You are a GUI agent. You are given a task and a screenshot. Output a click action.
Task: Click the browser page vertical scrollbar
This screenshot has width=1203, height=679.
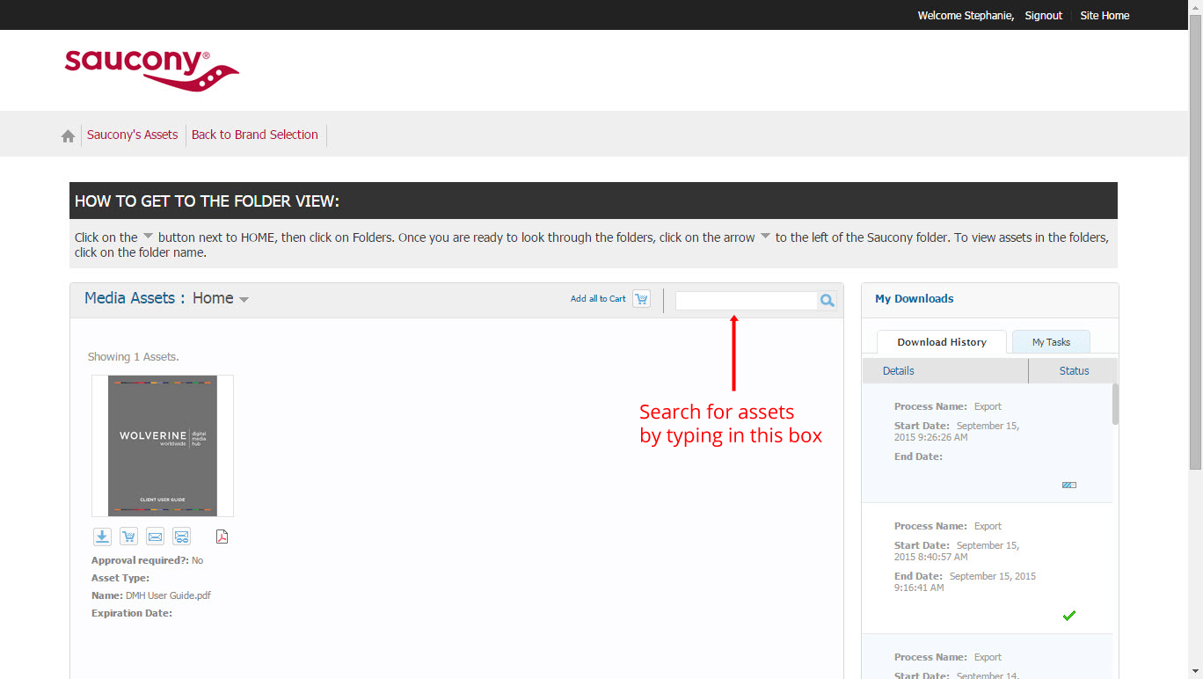(1196, 242)
